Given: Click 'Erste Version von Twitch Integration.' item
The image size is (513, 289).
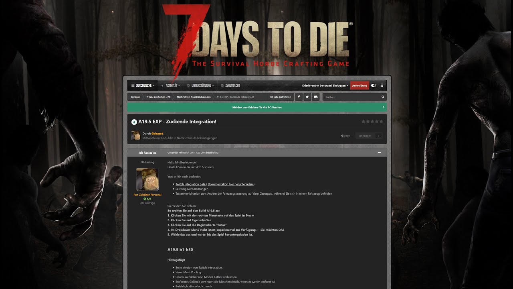Looking at the screenshot, I should coord(199,267).
